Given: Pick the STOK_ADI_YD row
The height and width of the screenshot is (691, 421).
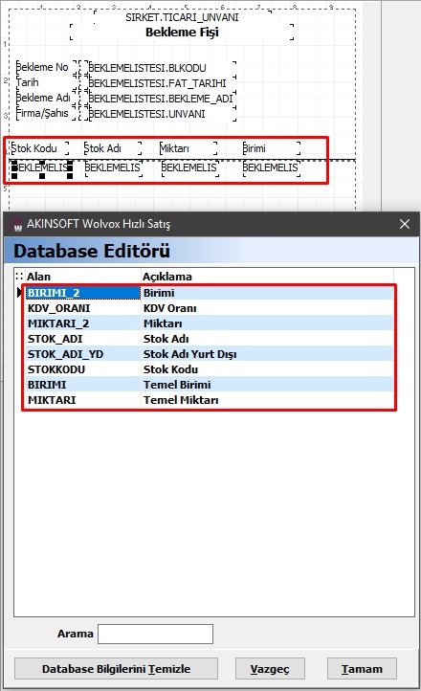Looking at the screenshot, I should [210, 354].
